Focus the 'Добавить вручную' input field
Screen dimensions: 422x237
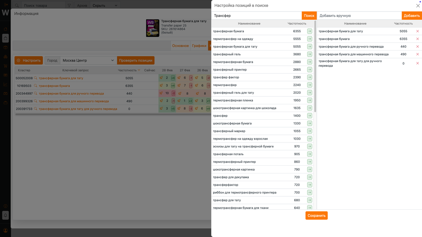click(x=359, y=16)
